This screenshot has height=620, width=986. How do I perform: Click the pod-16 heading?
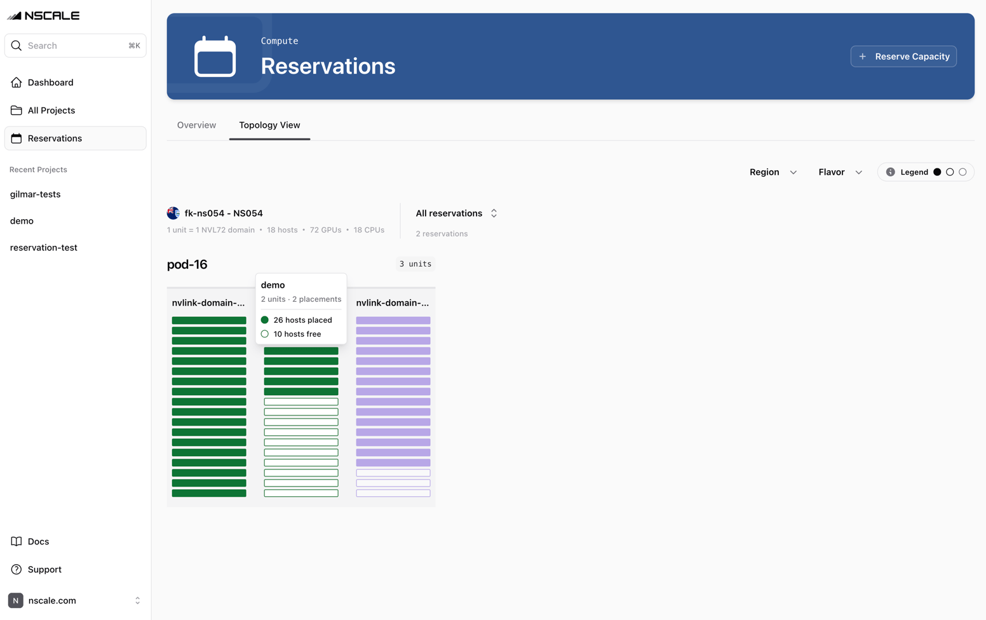click(x=187, y=264)
